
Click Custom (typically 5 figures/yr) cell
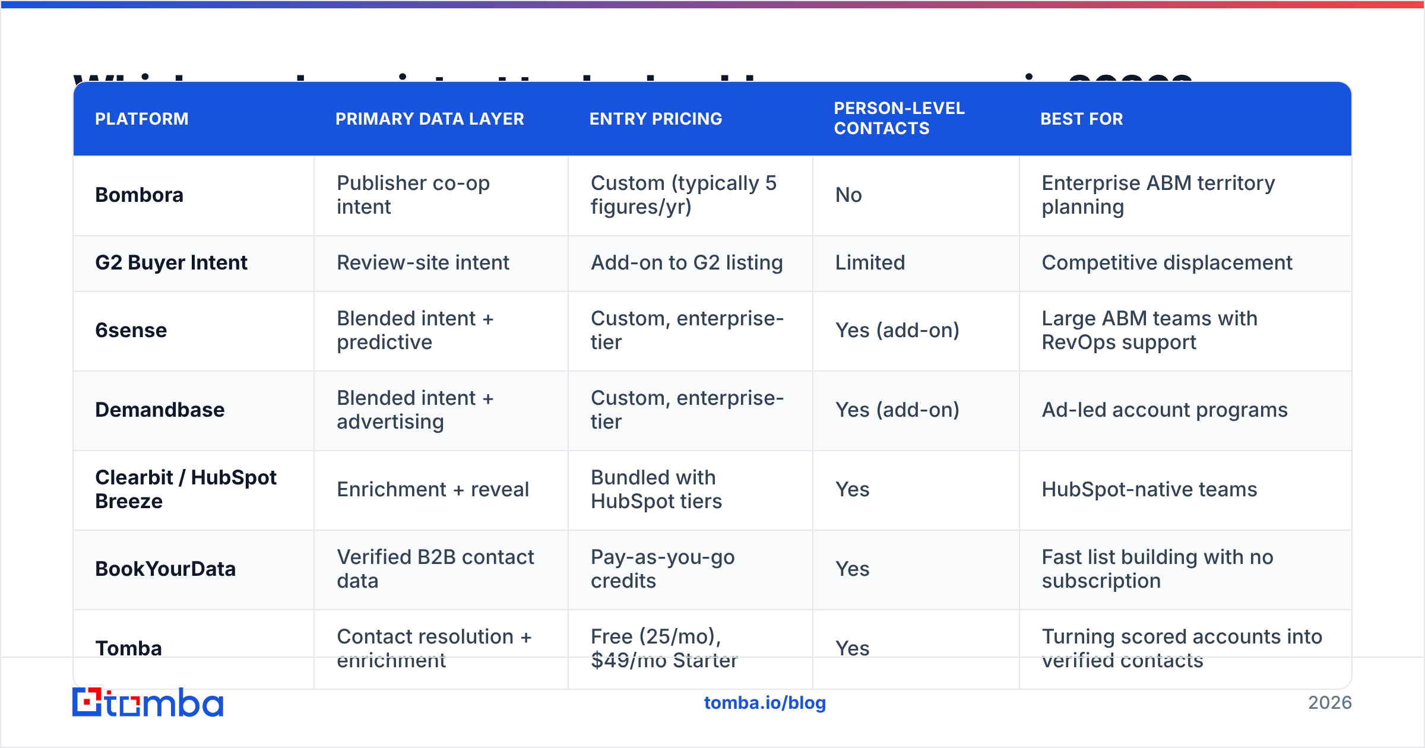tap(691, 195)
